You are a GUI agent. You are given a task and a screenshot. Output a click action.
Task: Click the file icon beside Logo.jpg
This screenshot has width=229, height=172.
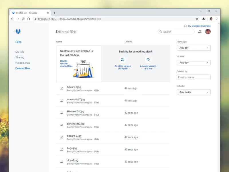click(x=61, y=149)
